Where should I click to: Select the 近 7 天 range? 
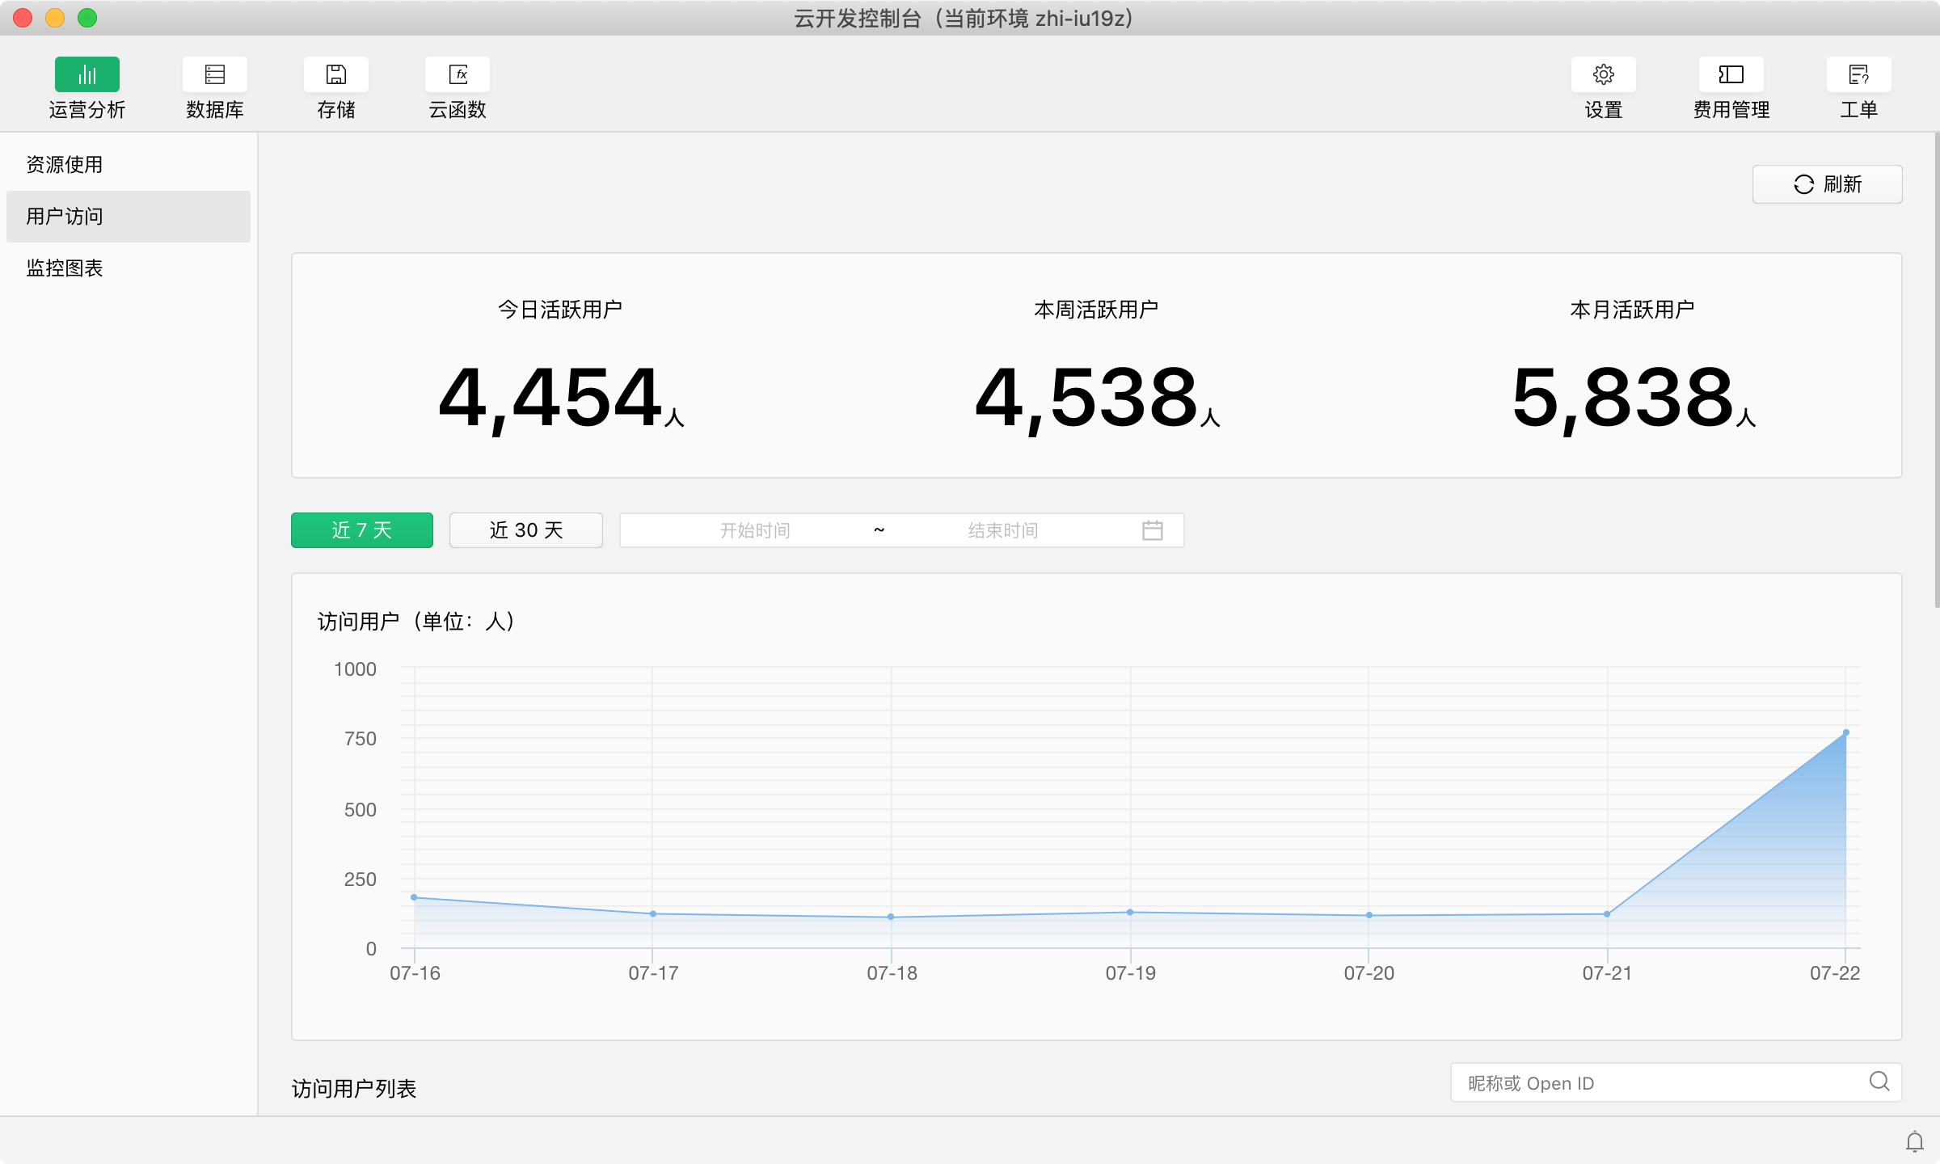pos(361,530)
